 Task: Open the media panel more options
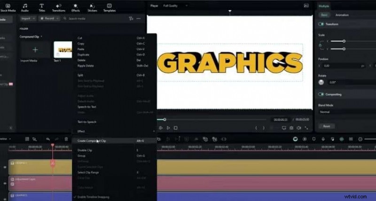coord(139,18)
